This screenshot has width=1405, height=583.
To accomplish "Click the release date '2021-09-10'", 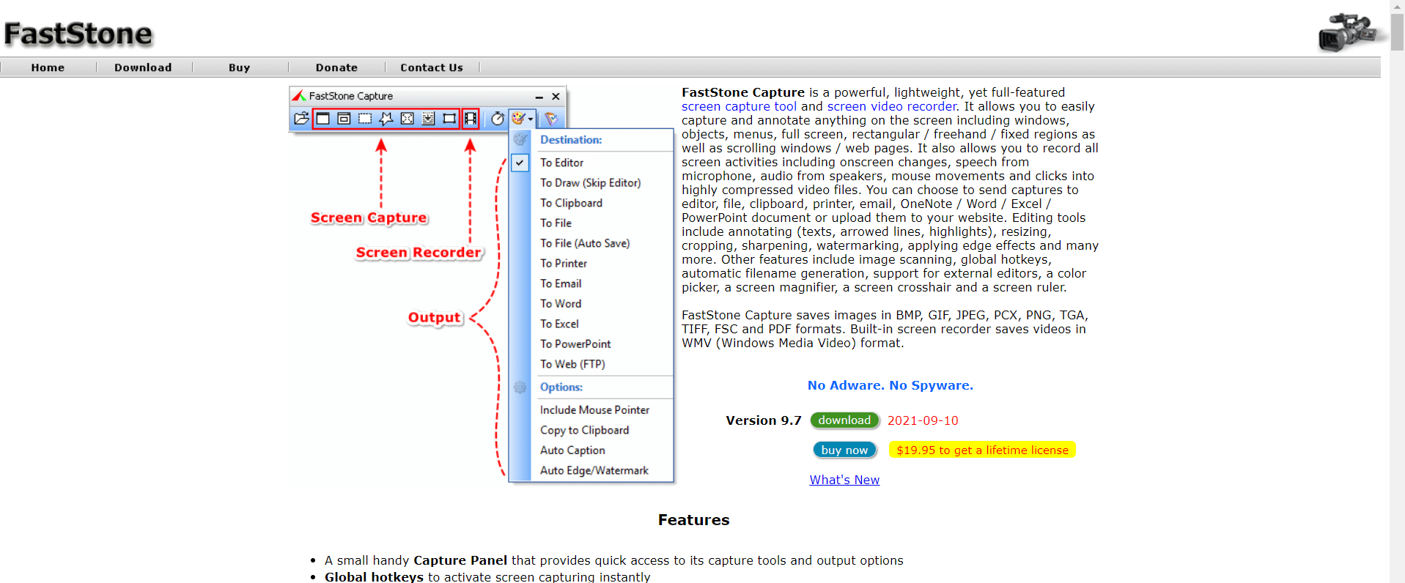I will coord(923,420).
